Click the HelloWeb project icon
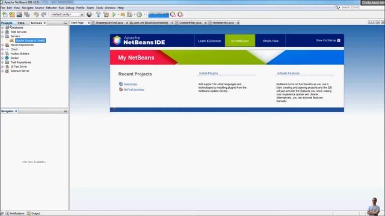The image size is (385, 216). (x=121, y=84)
